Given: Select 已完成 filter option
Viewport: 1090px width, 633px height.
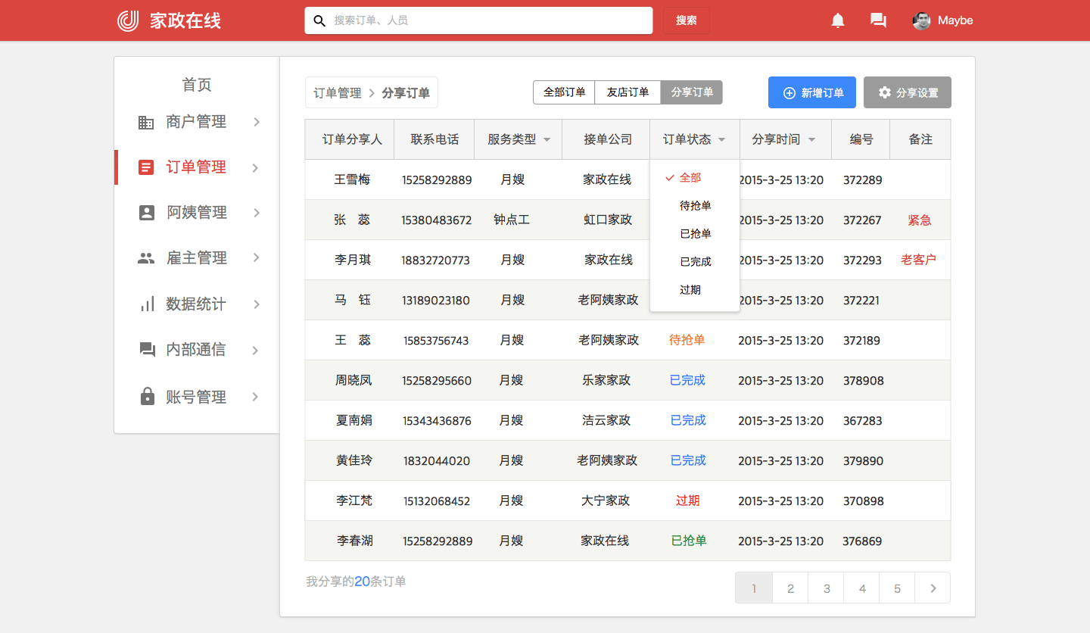Looking at the screenshot, I should (695, 262).
